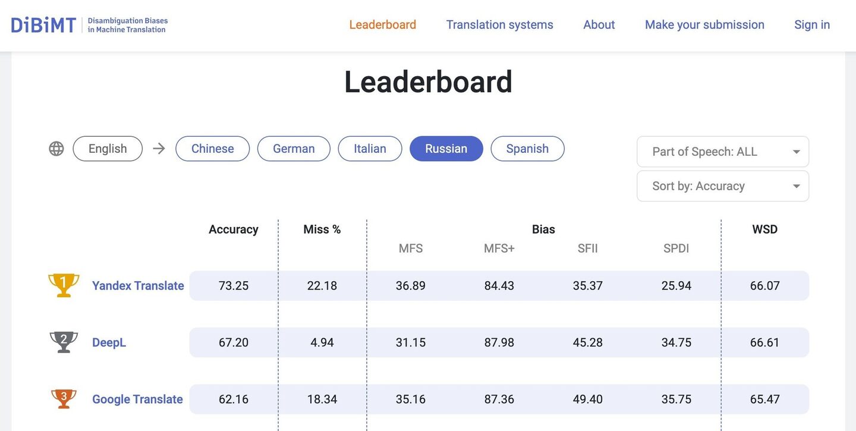Click the Accuracy column header
The height and width of the screenshot is (431, 856).
[234, 229]
